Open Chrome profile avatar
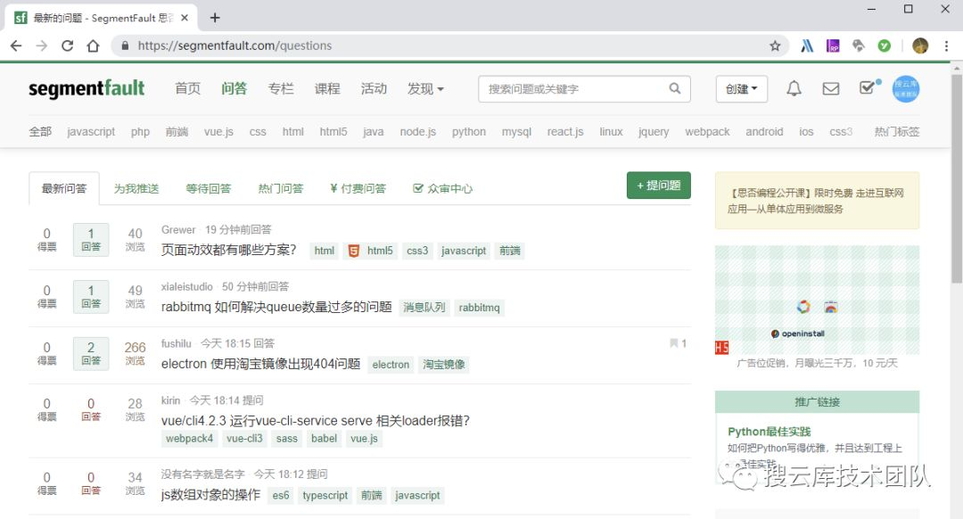 point(920,45)
